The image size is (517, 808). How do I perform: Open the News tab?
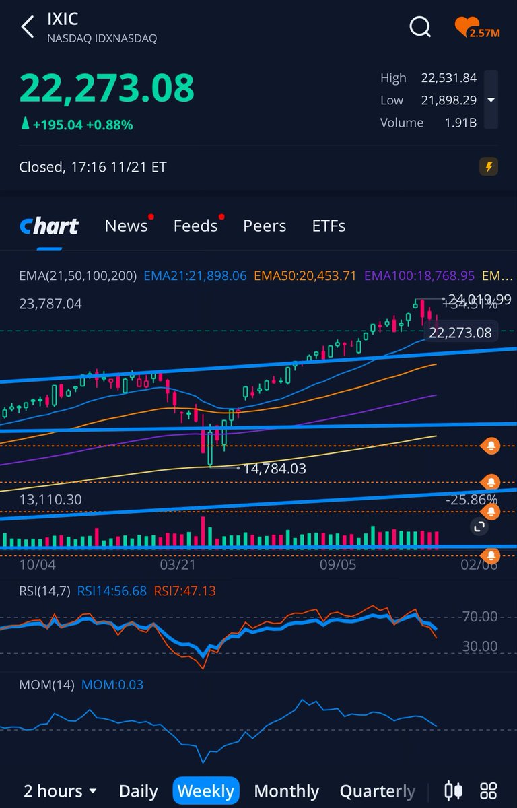tap(127, 226)
